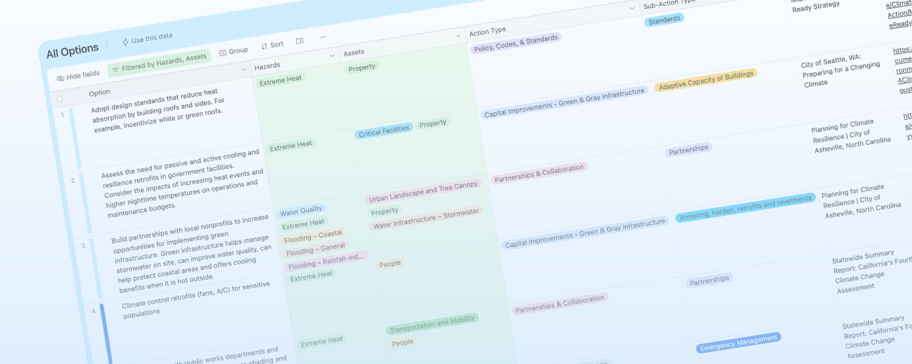Open the Climate control retrofits option cell

click(196, 300)
